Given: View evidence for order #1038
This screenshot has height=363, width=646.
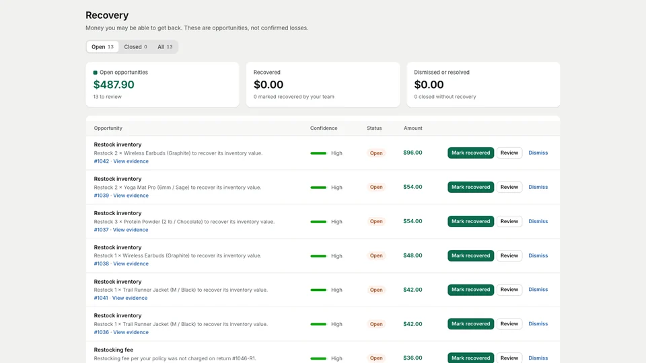Looking at the screenshot, I should (131, 264).
